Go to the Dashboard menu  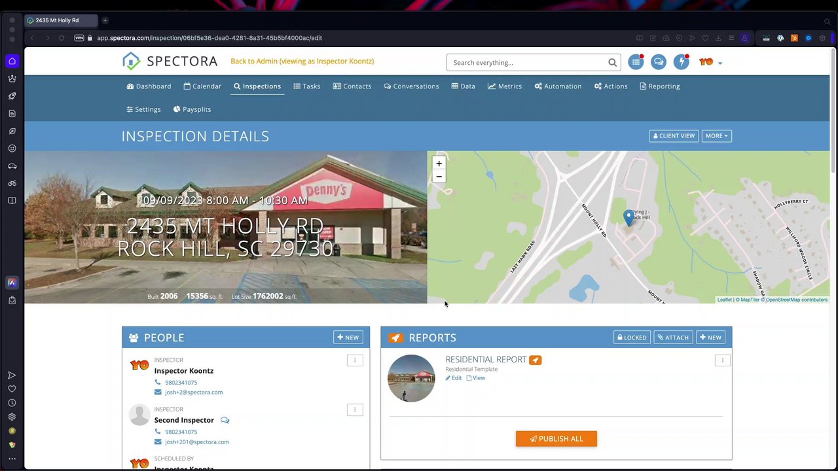pos(149,86)
